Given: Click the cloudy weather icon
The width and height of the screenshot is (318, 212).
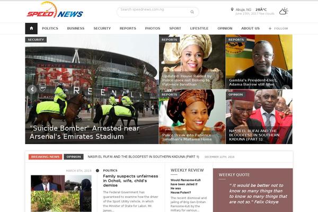Looking at the screenshot, I should click(x=284, y=11).
